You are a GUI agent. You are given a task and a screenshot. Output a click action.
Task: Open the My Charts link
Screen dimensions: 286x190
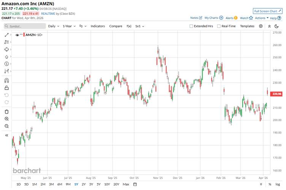(213, 18)
